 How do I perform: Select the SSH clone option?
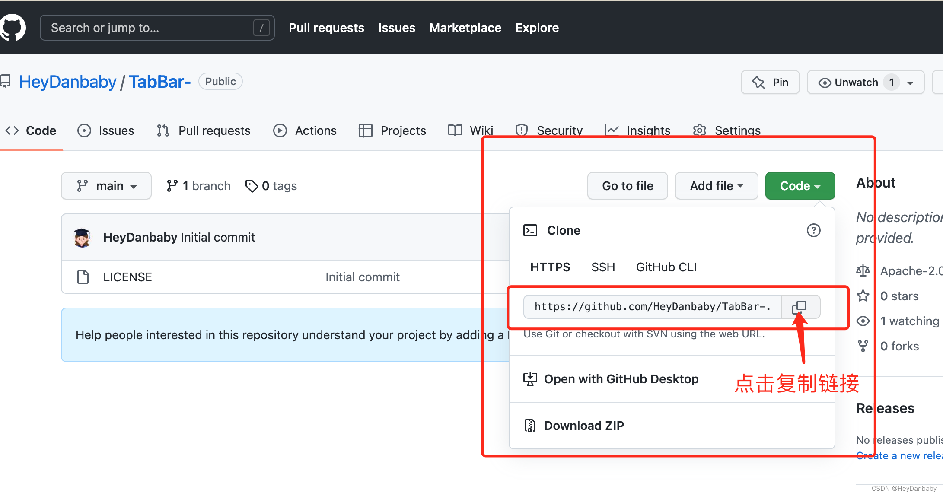click(603, 267)
